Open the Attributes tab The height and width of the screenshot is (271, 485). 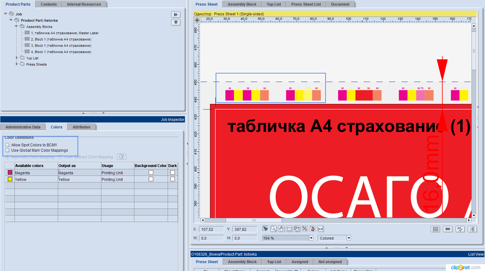point(82,127)
